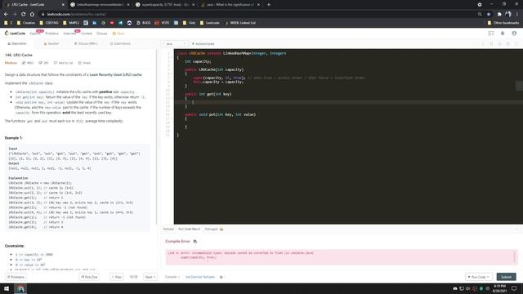
Task: Toggle the Autocomplete option
Action: click(x=203, y=43)
